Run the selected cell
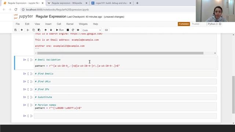This screenshot has width=235, height=132. point(59,30)
